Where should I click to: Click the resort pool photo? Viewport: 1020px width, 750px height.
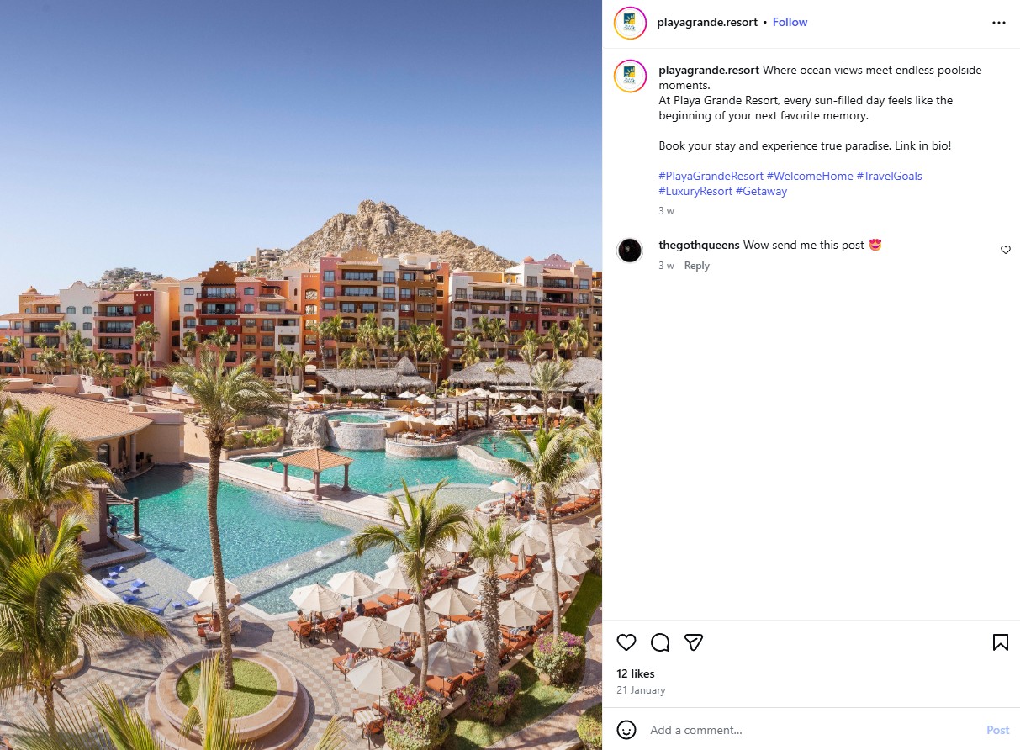click(301, 375)
